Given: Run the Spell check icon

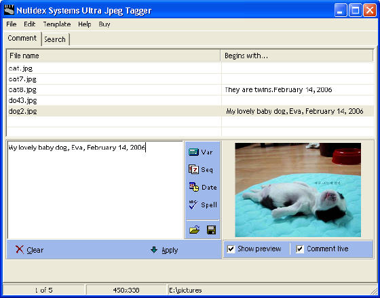Looking at the screenshot, I should (193, 205).
